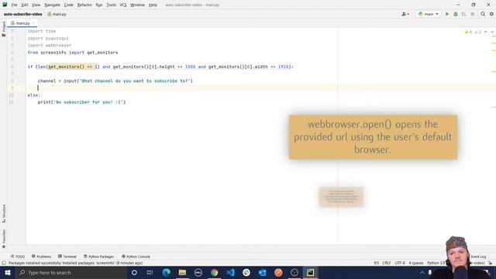
Task: Open the Window menu
Action: (137, 5)
